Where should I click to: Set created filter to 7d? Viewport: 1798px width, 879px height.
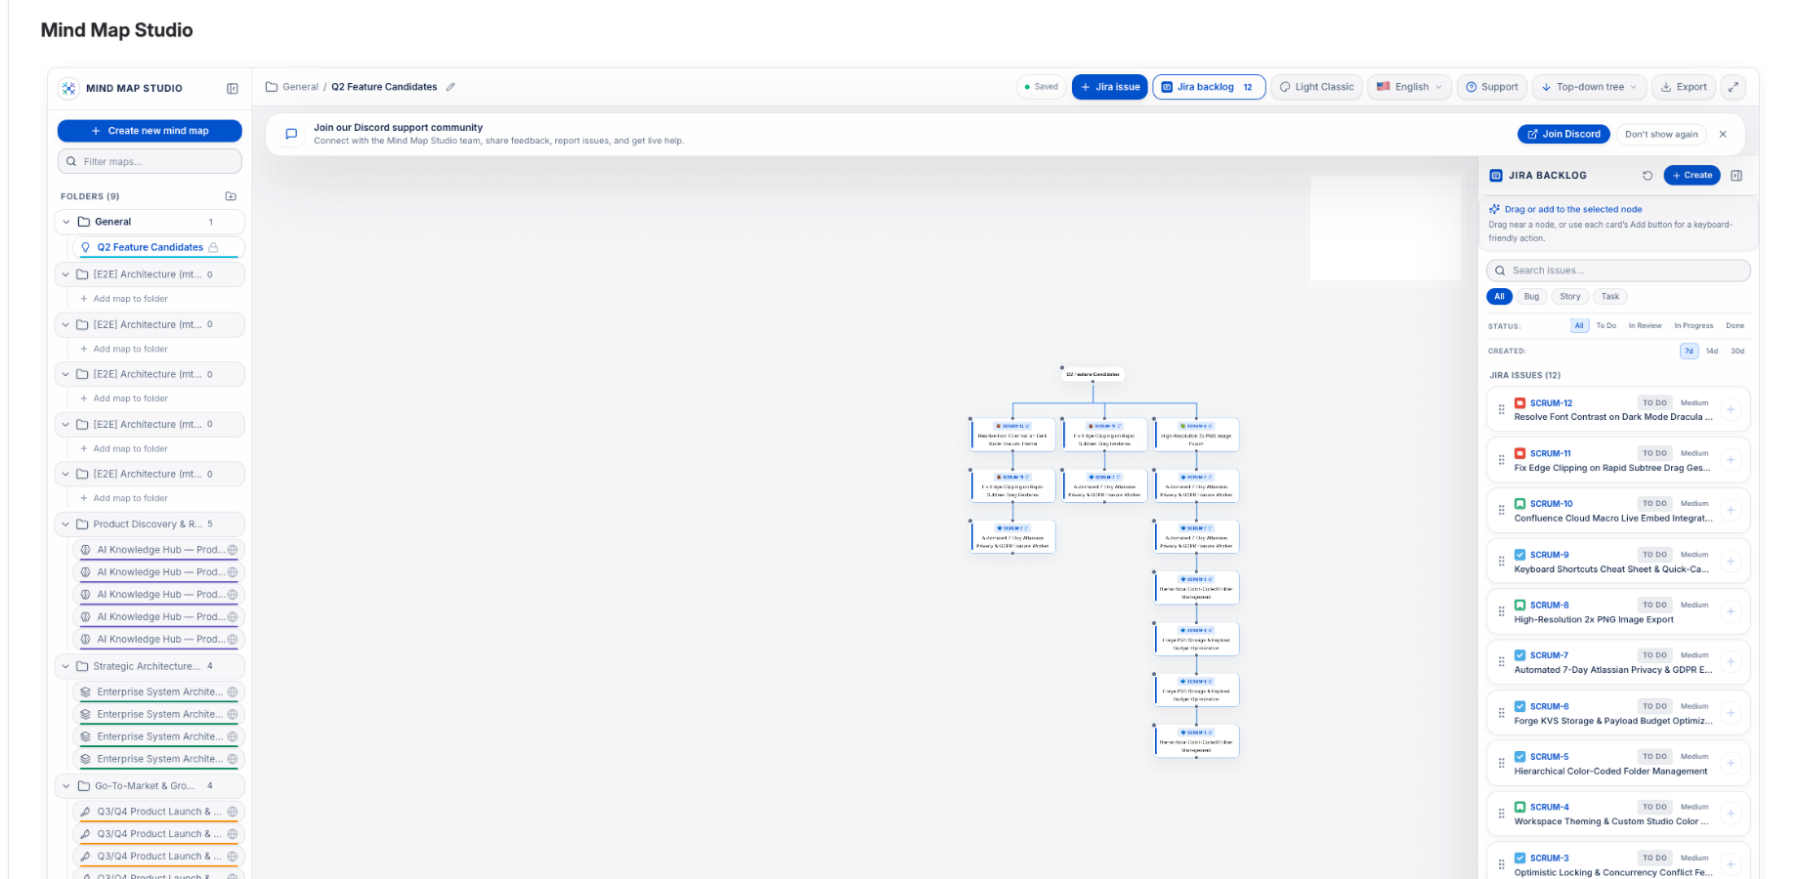(x=1689, y=351)
